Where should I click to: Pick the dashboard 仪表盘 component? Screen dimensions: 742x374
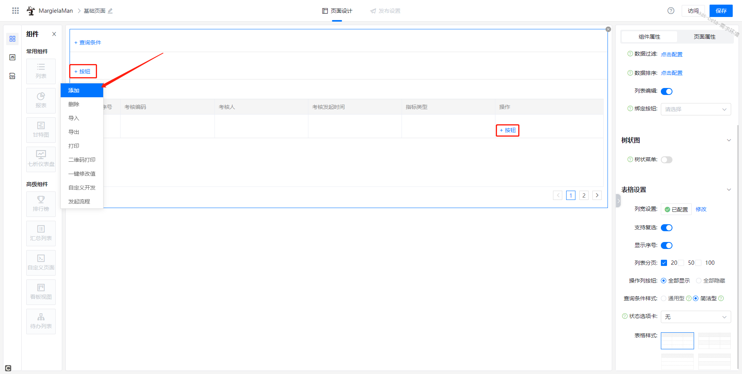(41, 159)
